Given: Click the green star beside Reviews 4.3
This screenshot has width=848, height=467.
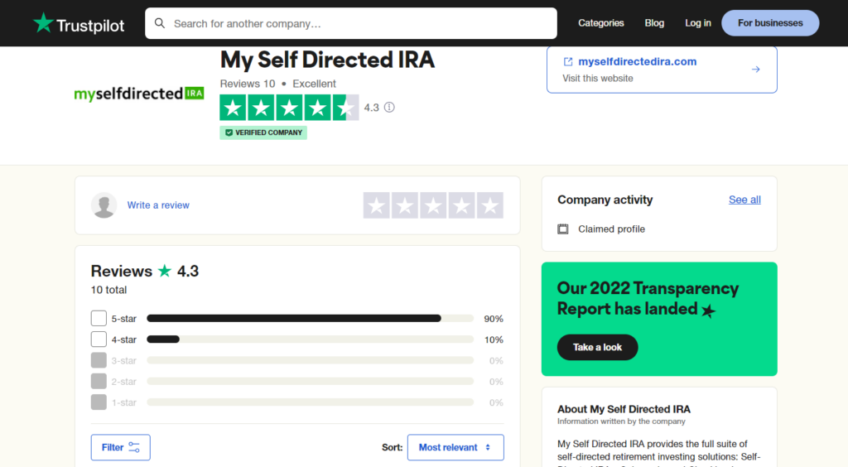Looking at the screenshot, I should [x=165, y=271].
